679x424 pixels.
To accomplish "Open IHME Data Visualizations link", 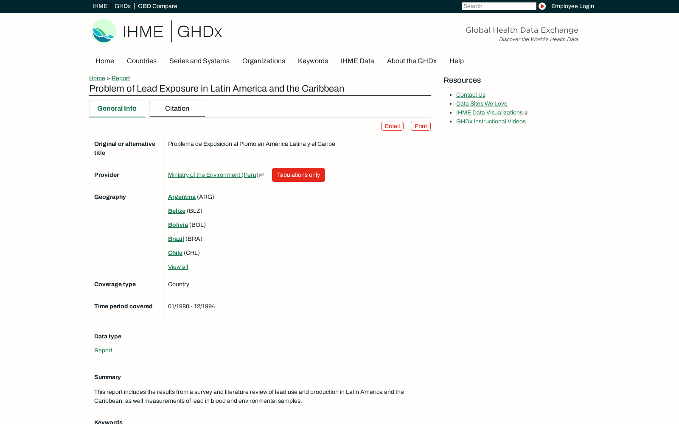I will tap(489, 113).
